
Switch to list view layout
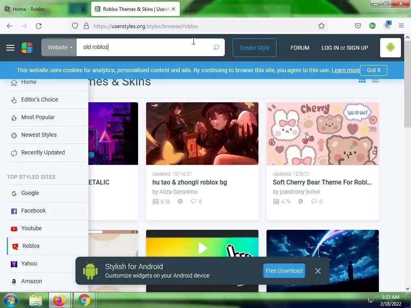point(376,81)
